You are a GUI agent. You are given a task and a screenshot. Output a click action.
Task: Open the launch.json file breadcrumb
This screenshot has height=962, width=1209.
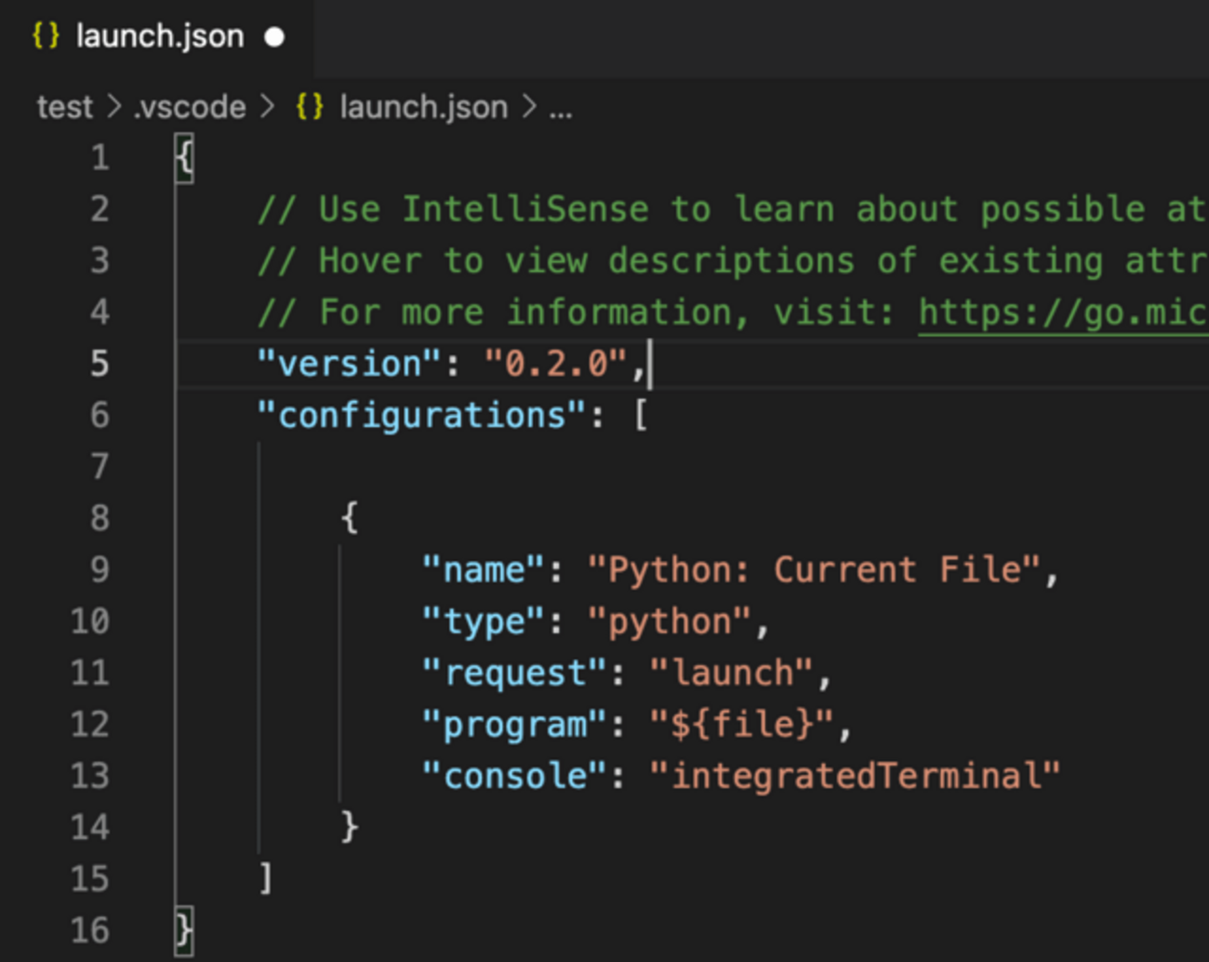click(x=424, y=107)
